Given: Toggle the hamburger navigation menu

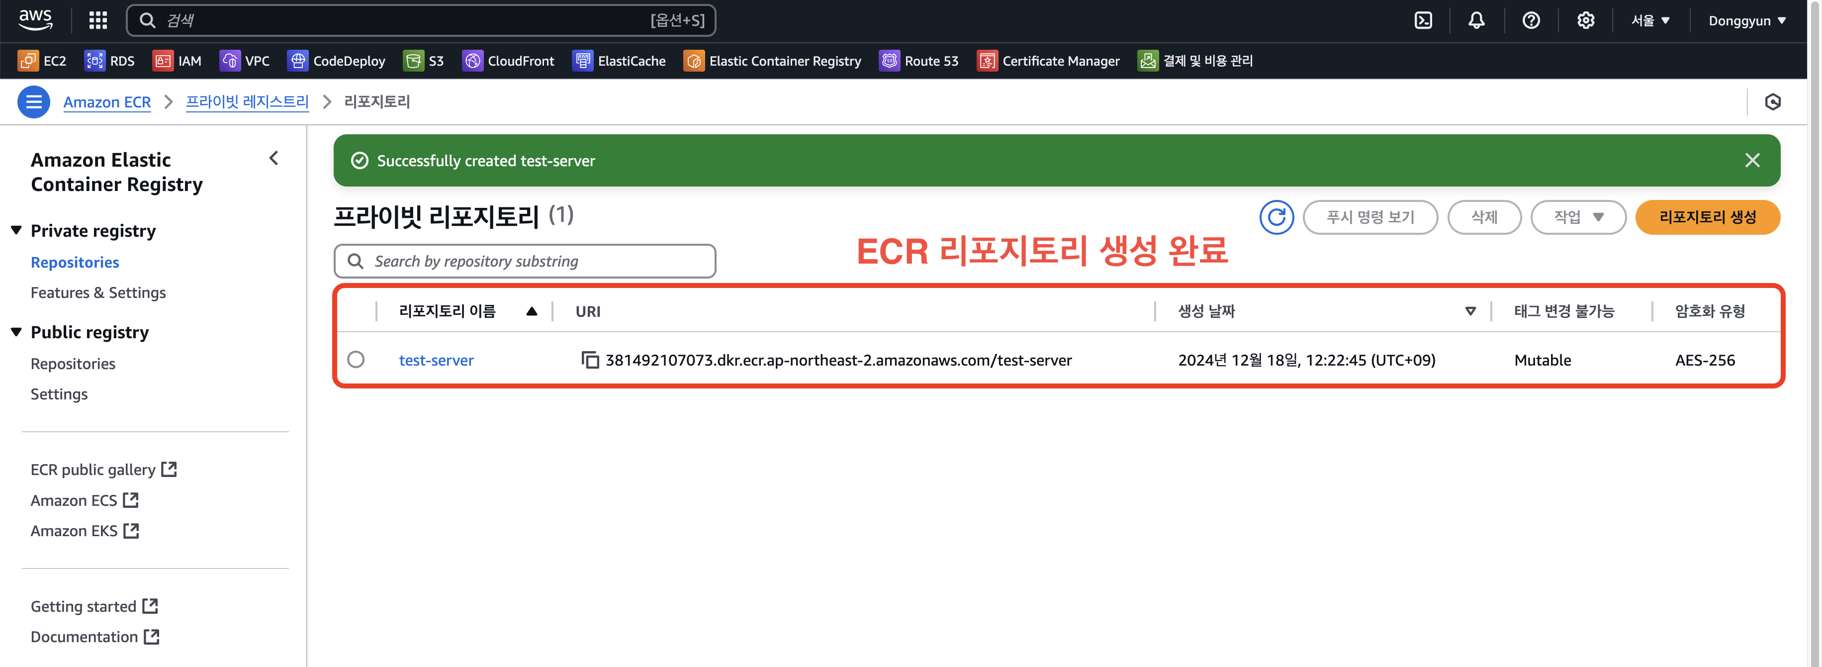Looking at the screenshot, I should click(33, 102).
